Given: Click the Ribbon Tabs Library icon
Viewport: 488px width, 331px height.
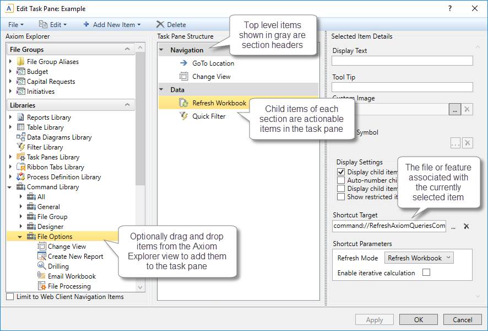Looking at the screenshot, I should tap(21, 167).
